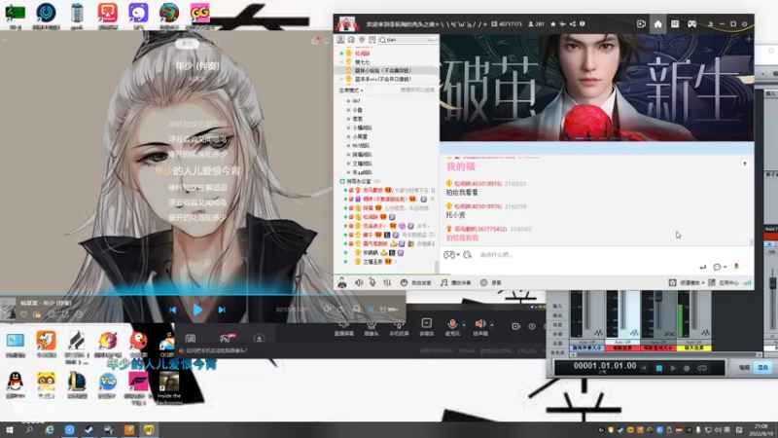778x438 pixels.
Task: Play the song in music player
Action: [197, 310]
